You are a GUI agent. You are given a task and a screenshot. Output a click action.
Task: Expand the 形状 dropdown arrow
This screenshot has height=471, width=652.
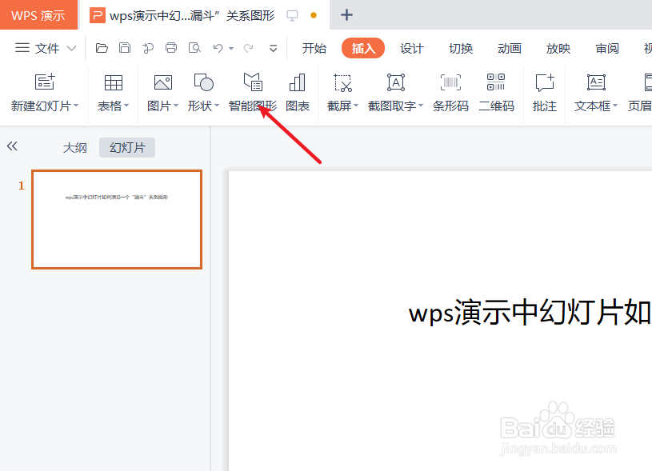point(217,106)
